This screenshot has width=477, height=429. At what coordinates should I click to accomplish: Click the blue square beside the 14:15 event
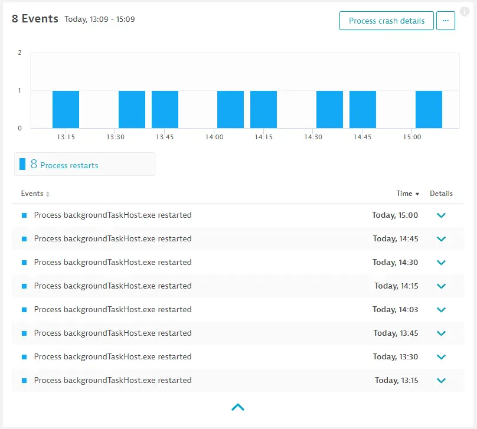coord(24,286)
